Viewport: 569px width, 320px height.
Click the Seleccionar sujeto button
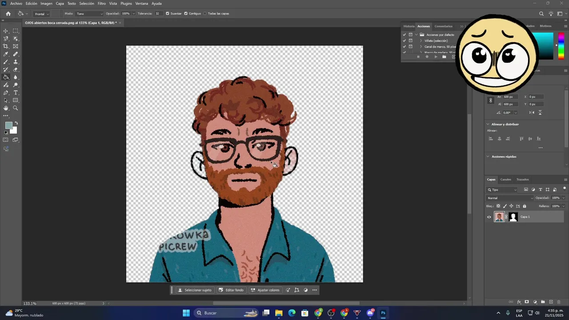pyautogui.click(x=195, y=290)
